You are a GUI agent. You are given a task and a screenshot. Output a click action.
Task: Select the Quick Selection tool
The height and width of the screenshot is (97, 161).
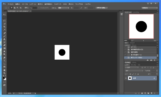pos(4,24)
